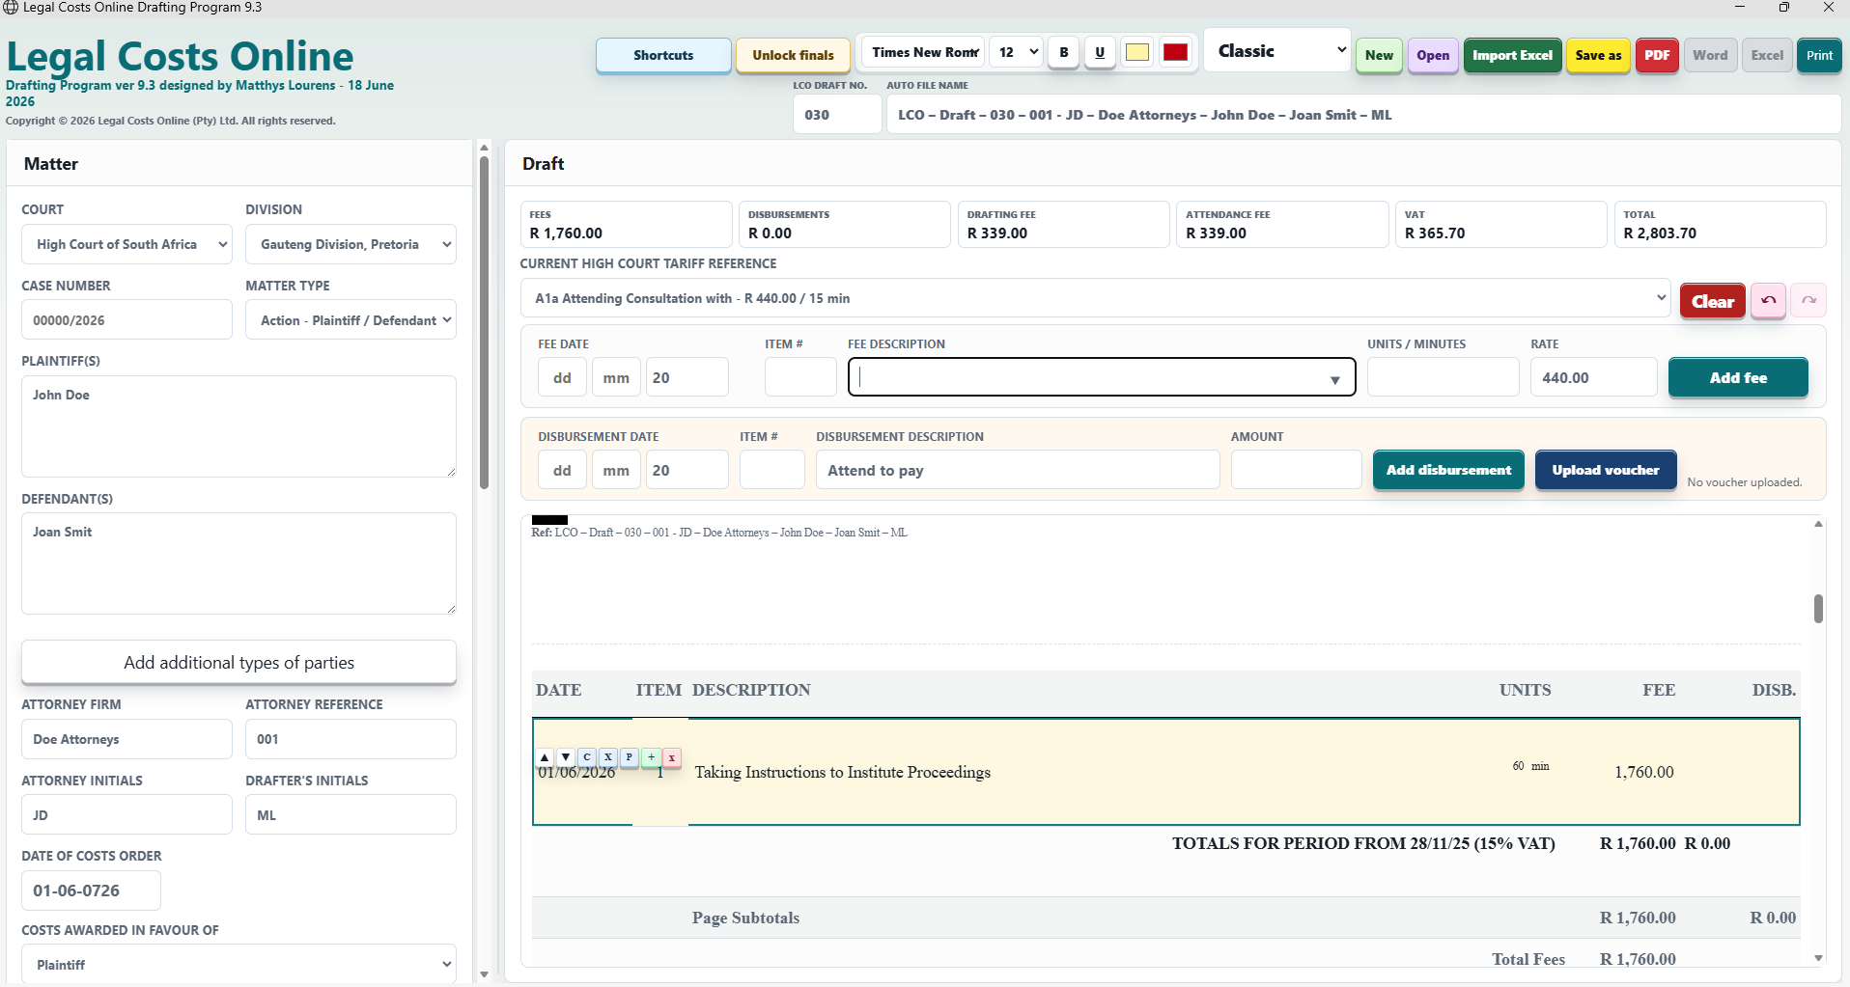Click the Upload voucher button

1606,470
